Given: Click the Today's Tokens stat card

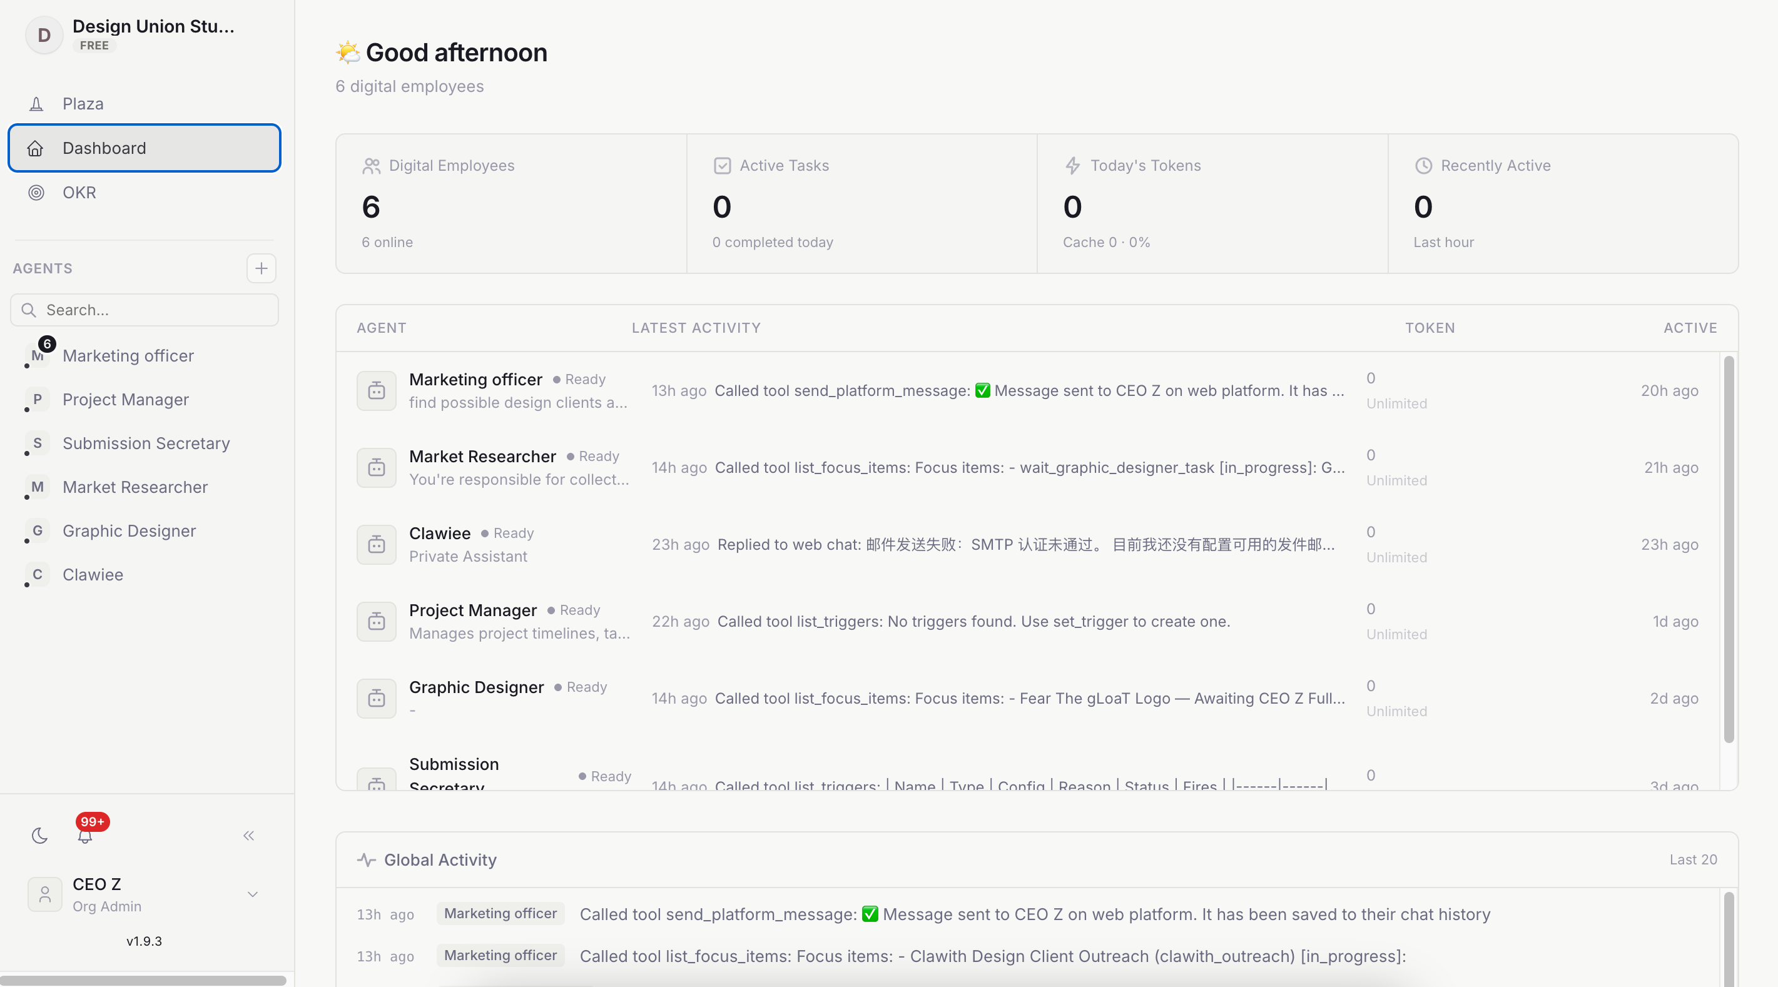Looking at the screenshot, I should click(x=1212, y=204).
